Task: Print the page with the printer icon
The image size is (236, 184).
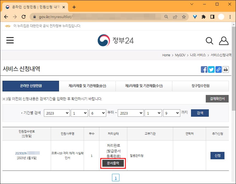Action: point(226,69)
